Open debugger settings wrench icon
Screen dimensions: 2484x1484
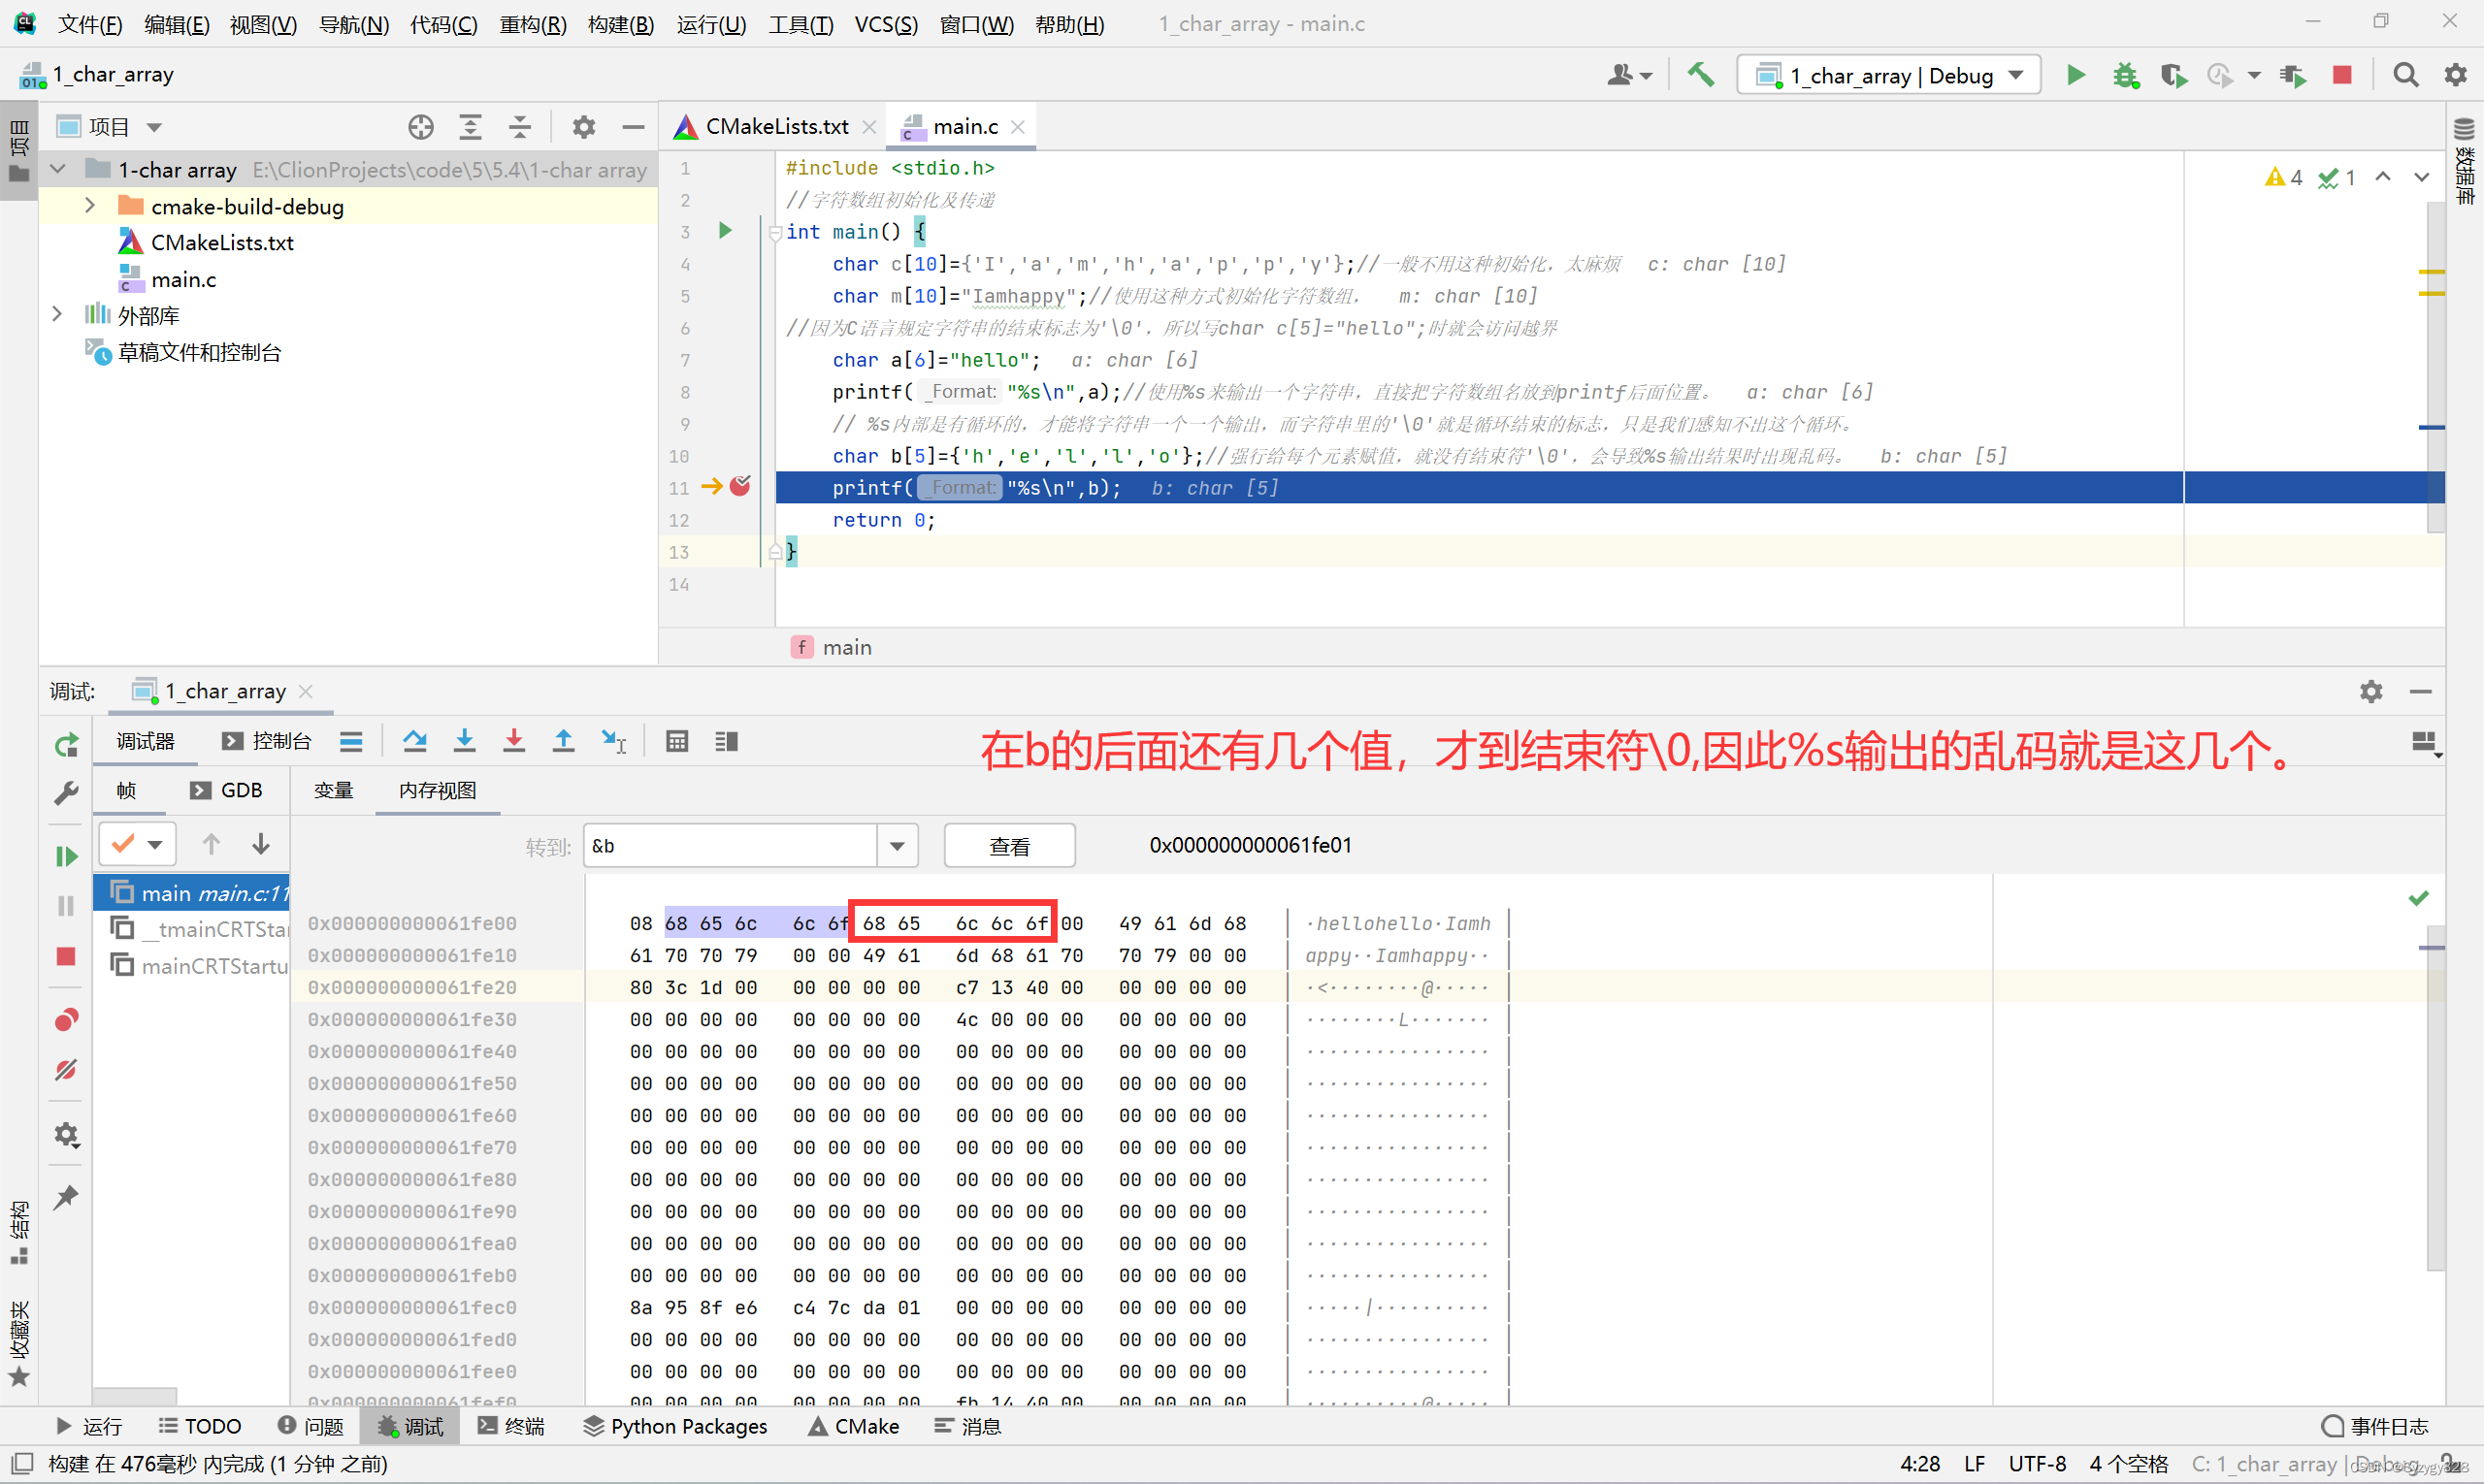[66, 793]
